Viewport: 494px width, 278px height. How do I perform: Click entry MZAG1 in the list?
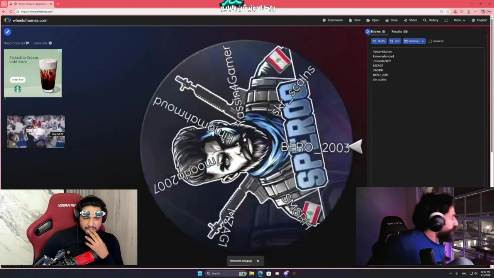[x=378, y=66]
